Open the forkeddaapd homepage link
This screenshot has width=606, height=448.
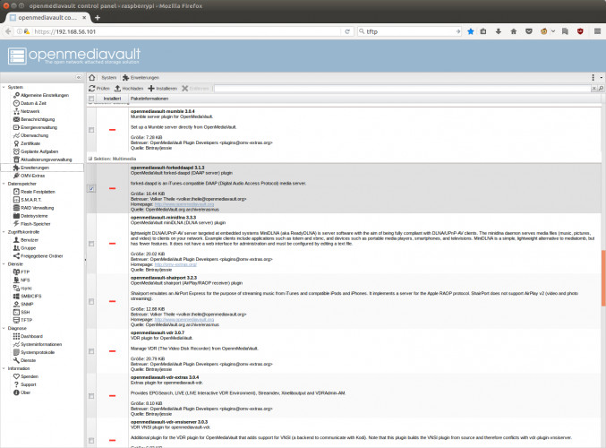click(184, 204)
